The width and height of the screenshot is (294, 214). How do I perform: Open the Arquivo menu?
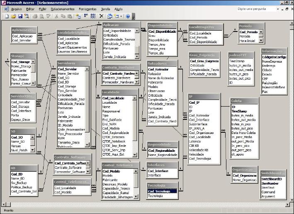tap(16, 9)
